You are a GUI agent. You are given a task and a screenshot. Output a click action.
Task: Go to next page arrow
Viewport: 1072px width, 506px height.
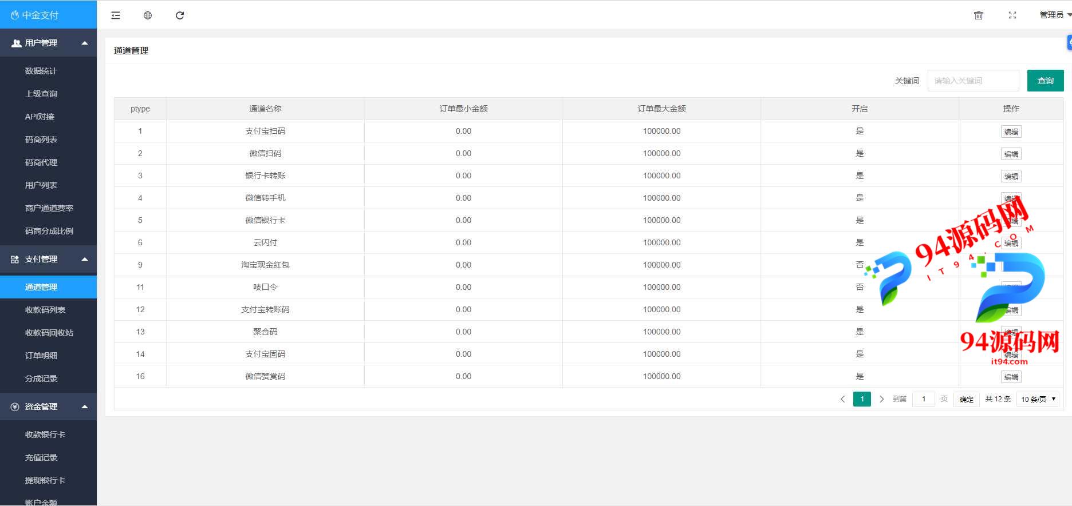[881, 399]
